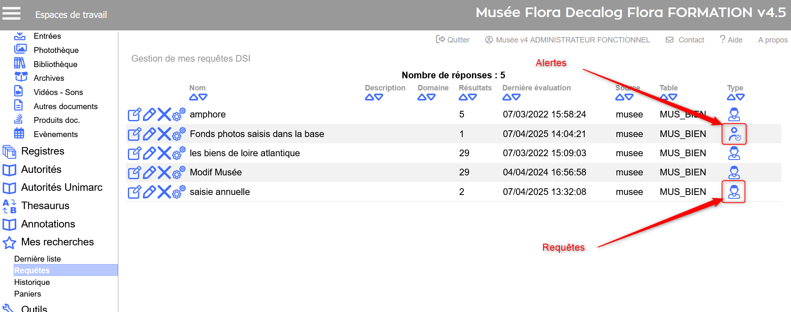Click the Contact link in header

coord(685,40)
